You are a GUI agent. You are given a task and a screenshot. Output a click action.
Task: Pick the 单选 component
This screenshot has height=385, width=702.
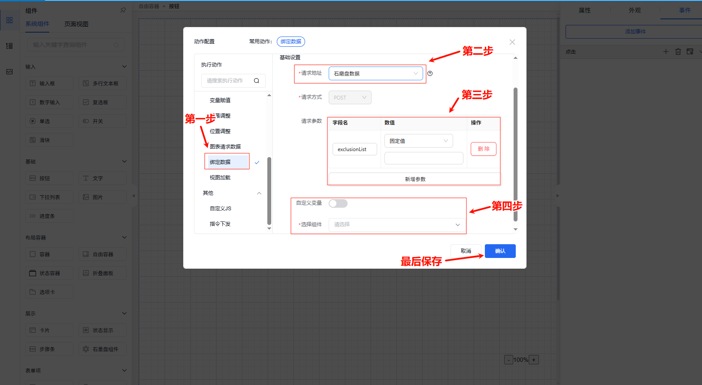tap(49, 121)
